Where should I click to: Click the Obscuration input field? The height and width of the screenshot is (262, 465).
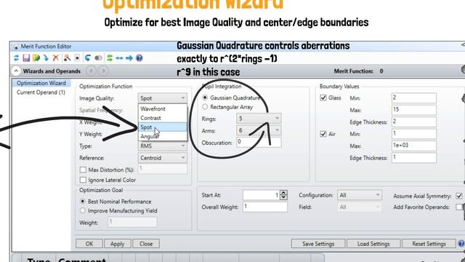tap(259, 143)
